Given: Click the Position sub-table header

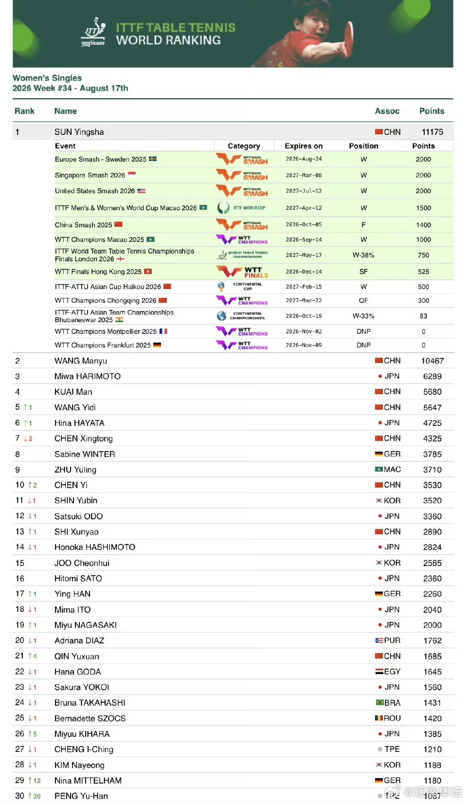Looking at the screenshot, I should click(363, 146).
